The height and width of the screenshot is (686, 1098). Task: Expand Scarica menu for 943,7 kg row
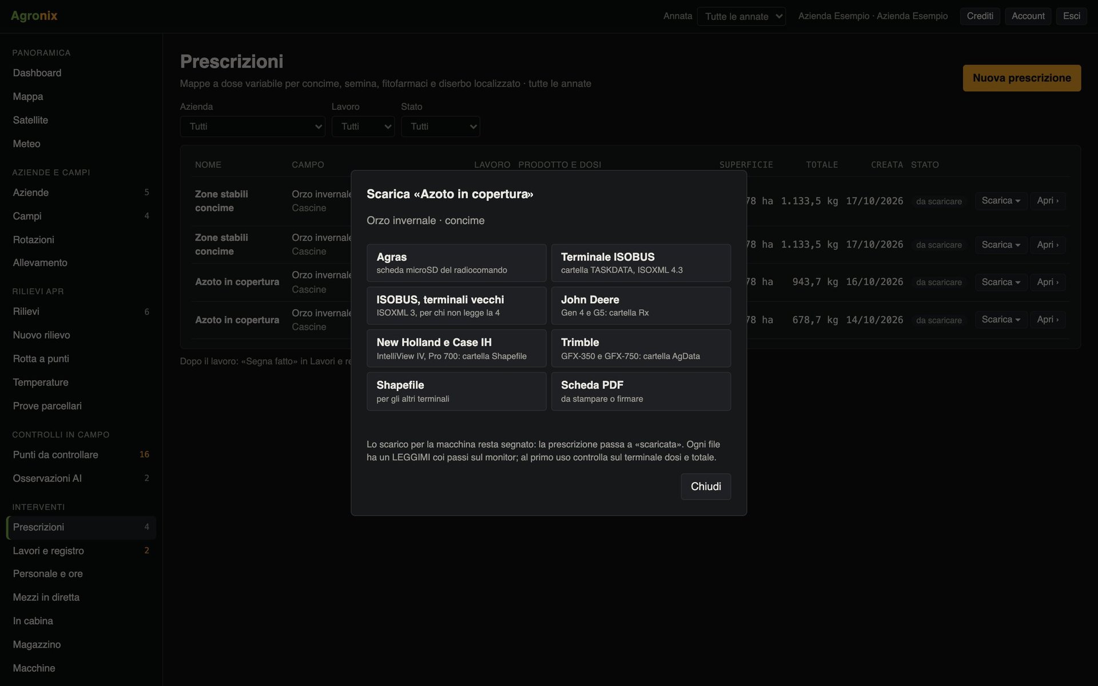(1001, 282)
